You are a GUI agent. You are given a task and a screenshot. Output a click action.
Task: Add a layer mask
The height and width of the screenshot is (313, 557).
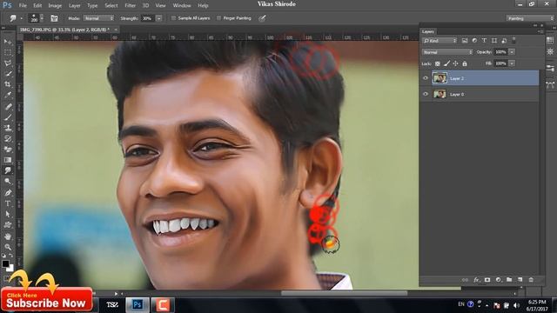(487, 280)
